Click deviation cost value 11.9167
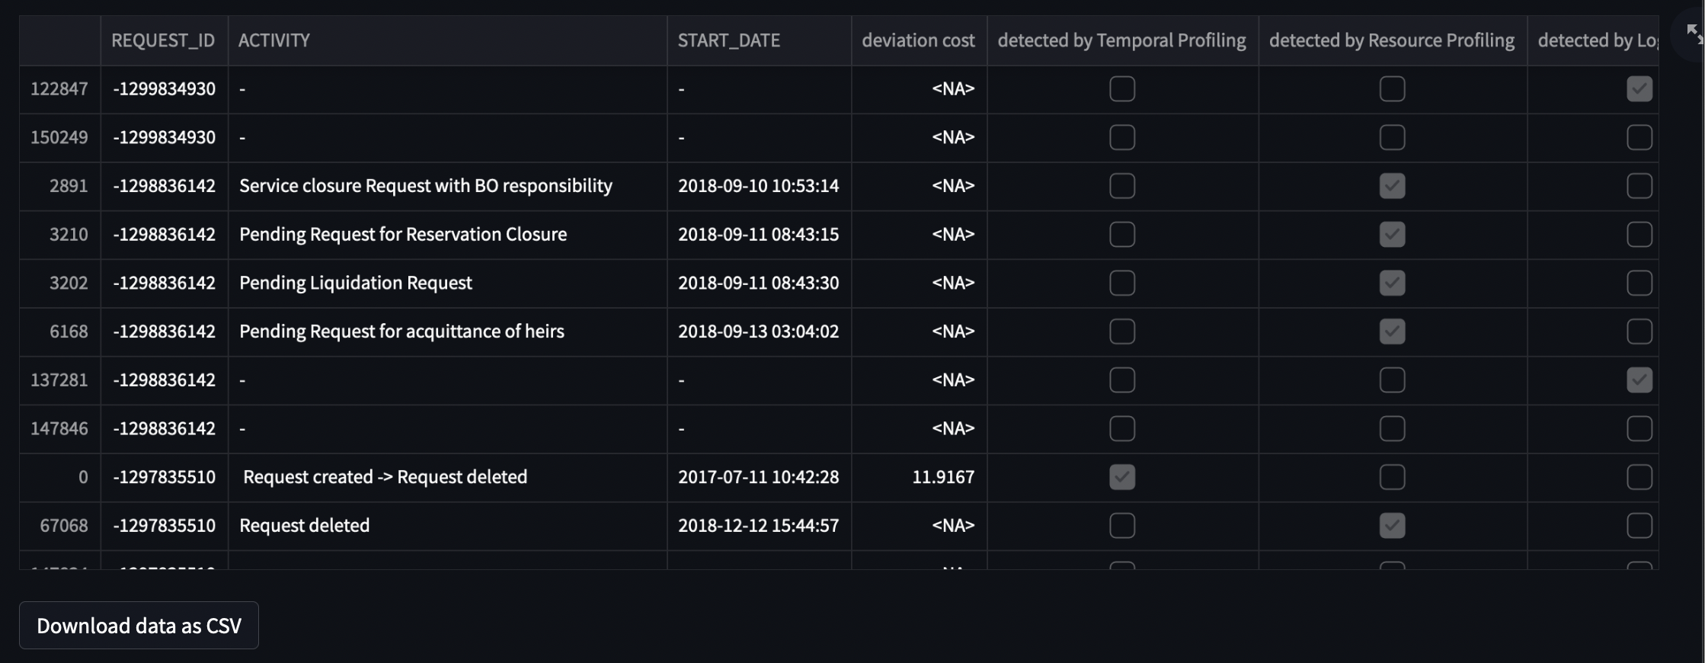The height and width of the screenshot is (663, 1705). click(x=919, y=477)
